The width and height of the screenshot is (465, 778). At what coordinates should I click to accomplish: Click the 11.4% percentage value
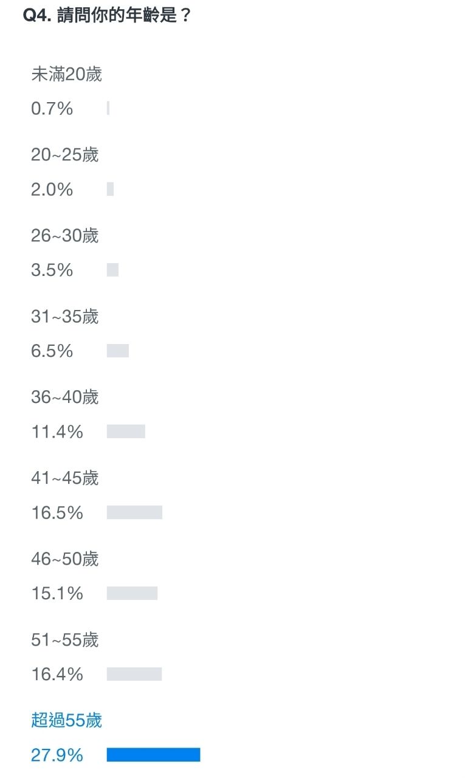[57, 432]
